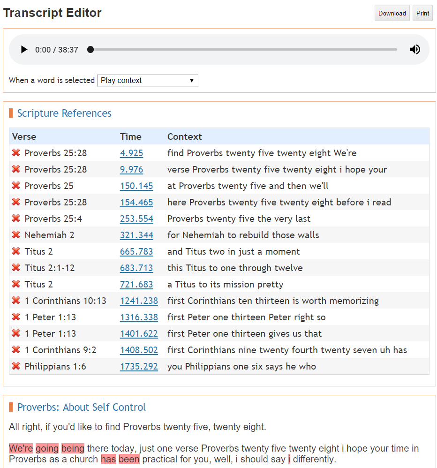Remove the Proverbs 25:4 reference
Image resolution: width=437 pixels, height=468 pixels.
(x=16, y=219)
